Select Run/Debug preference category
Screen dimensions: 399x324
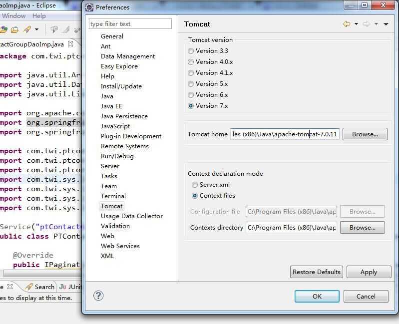pos(117,156)
